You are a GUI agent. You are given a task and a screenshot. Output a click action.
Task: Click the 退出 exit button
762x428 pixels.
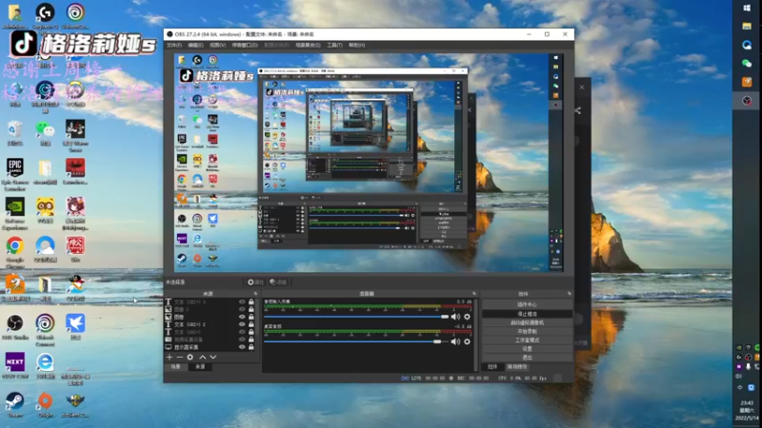point(527,358)
